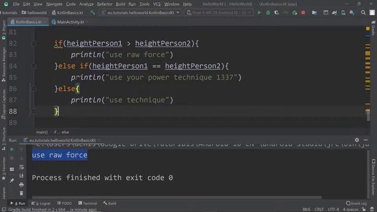Open the Device File Explorer side panel

373,177
